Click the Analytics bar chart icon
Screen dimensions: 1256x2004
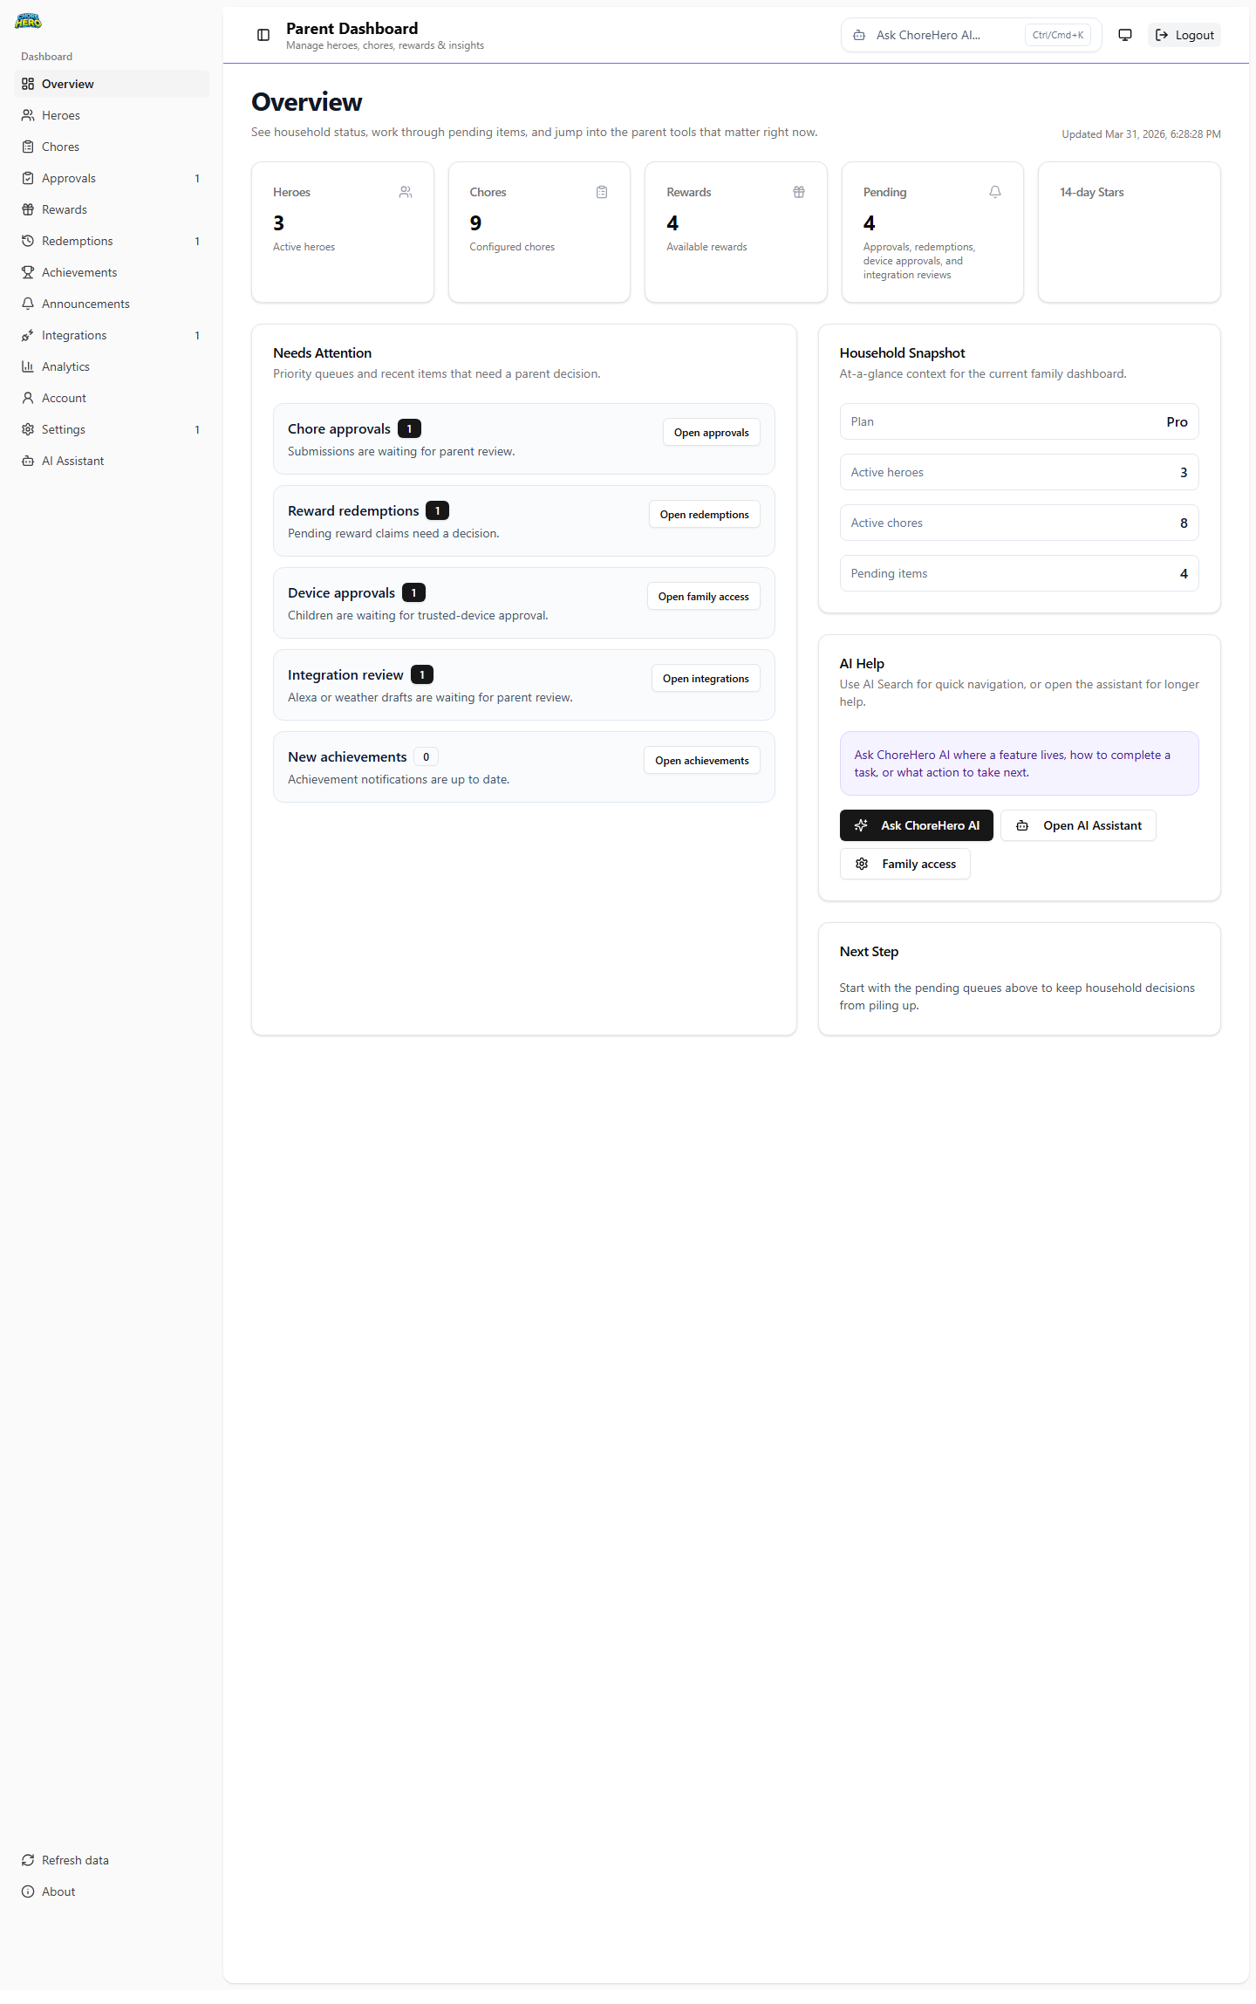click(28, 366)
